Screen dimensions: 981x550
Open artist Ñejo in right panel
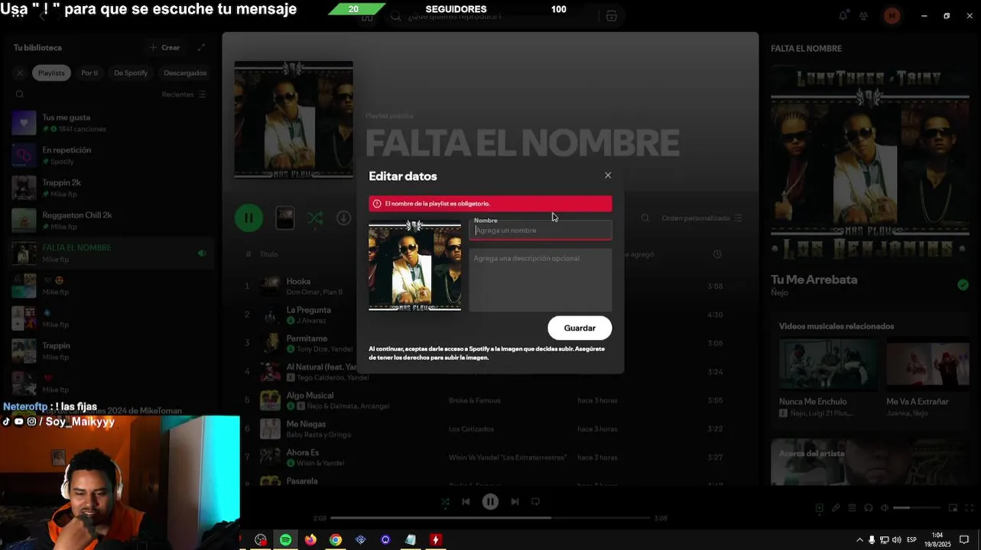click(x=779, y=293)
